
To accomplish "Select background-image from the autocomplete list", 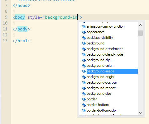I will pos(112,71).
